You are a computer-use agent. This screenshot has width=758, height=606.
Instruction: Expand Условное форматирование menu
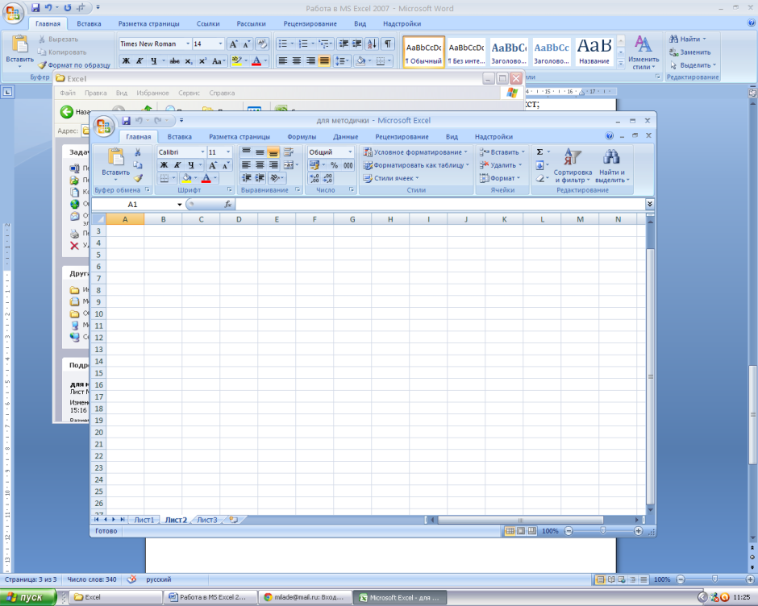point(416,152)
